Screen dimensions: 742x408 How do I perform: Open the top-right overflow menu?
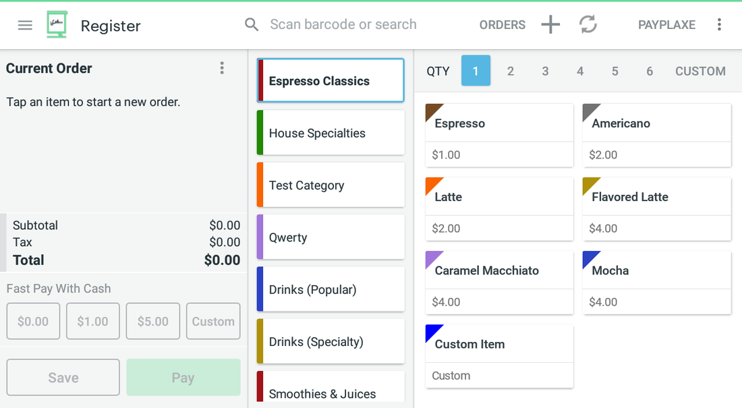[719, 24]
